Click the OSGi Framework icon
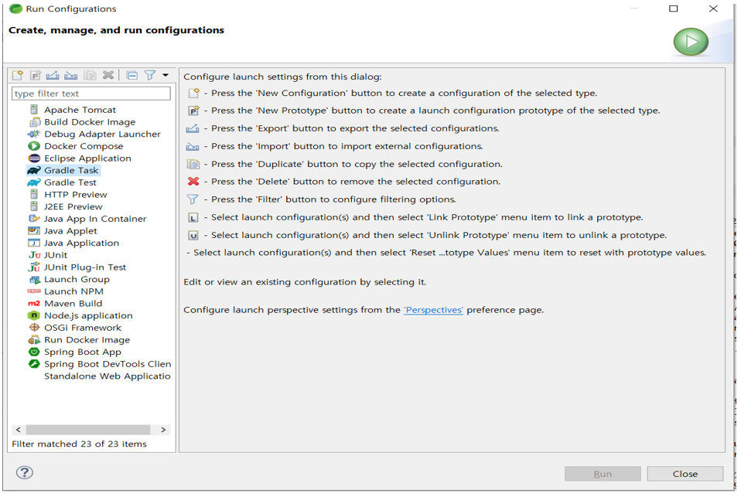The image size is (741, 497). point(34,328)
